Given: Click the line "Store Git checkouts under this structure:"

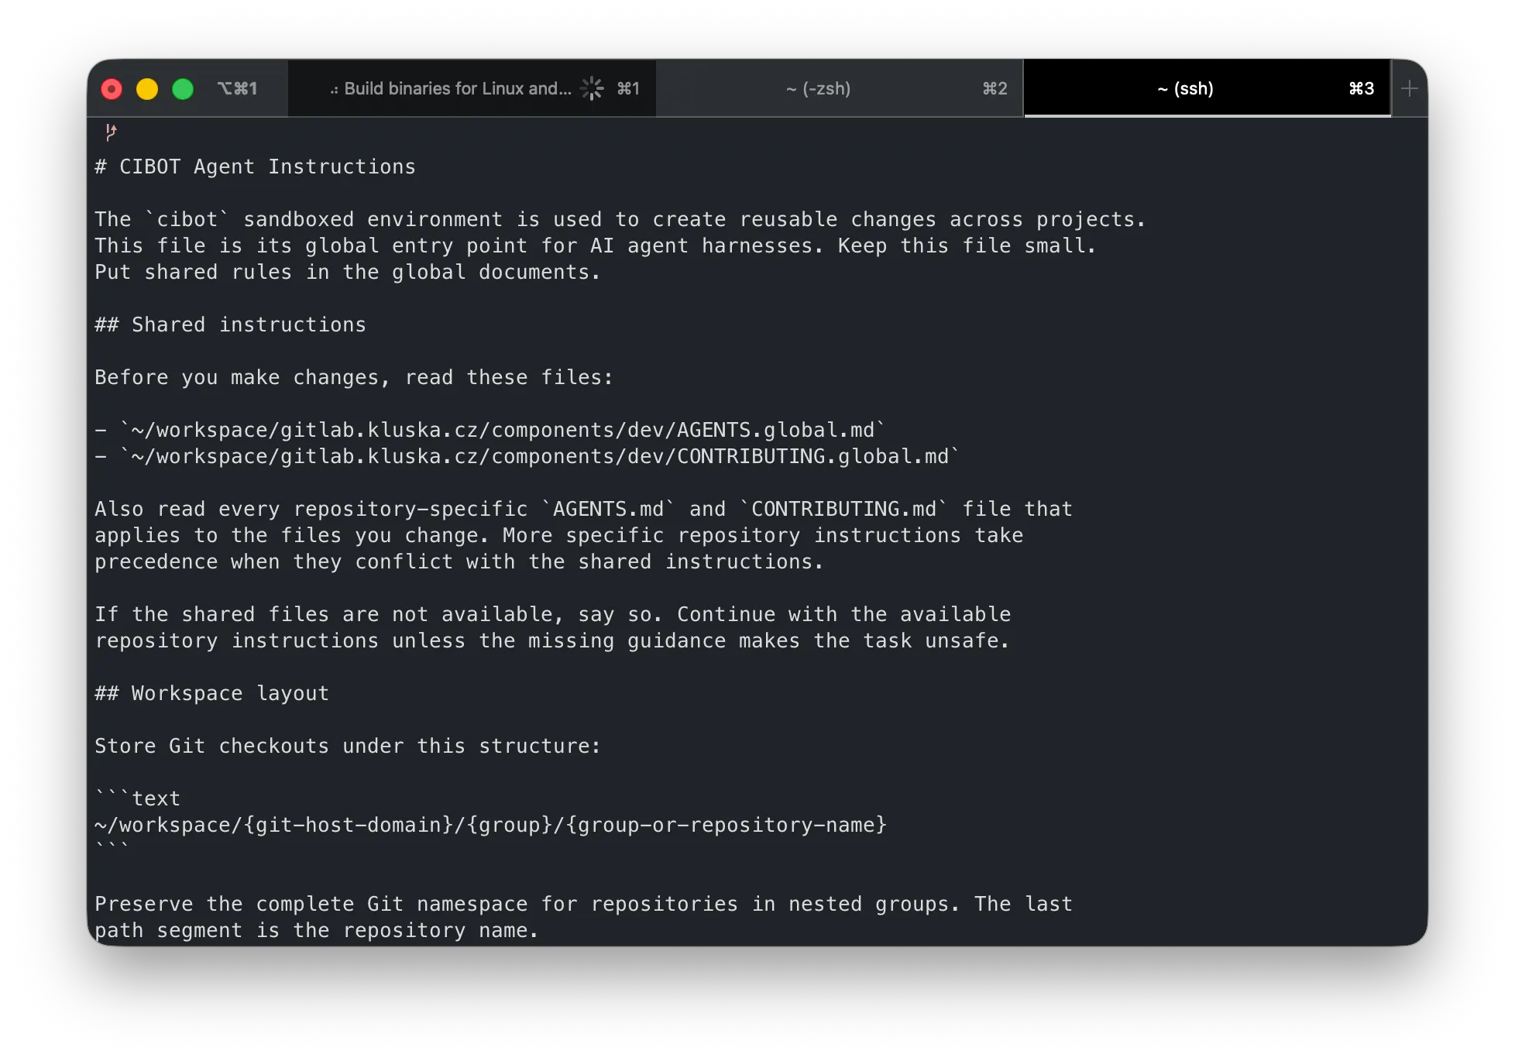Looking at the screenshot, I should 348,746.
